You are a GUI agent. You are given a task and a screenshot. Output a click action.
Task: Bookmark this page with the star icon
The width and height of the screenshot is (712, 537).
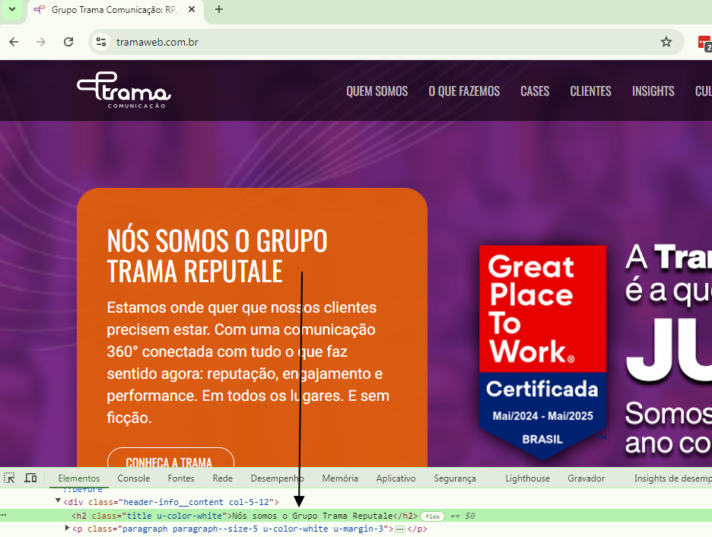[666, 43]
